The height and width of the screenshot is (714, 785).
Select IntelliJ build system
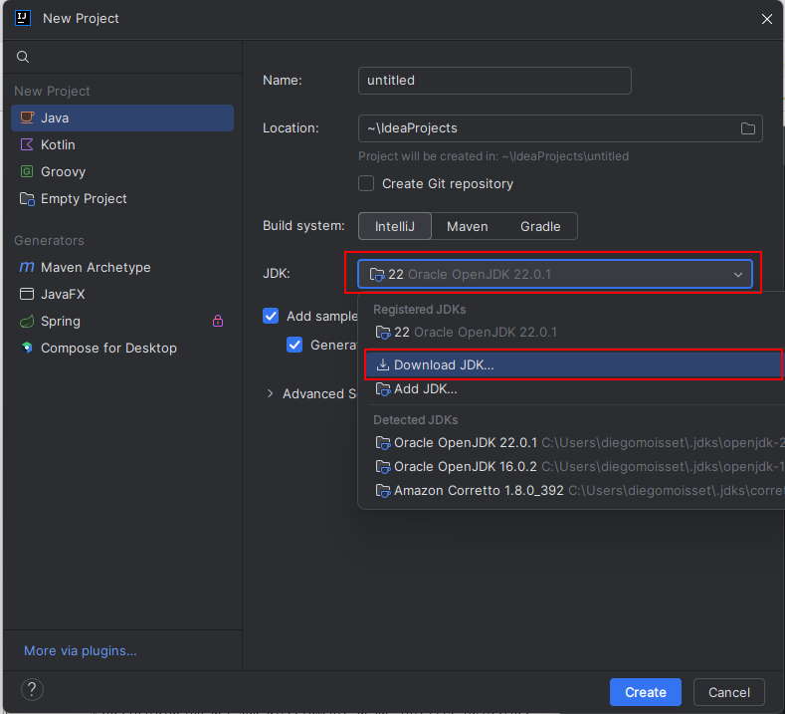click(x=395, y=226)
